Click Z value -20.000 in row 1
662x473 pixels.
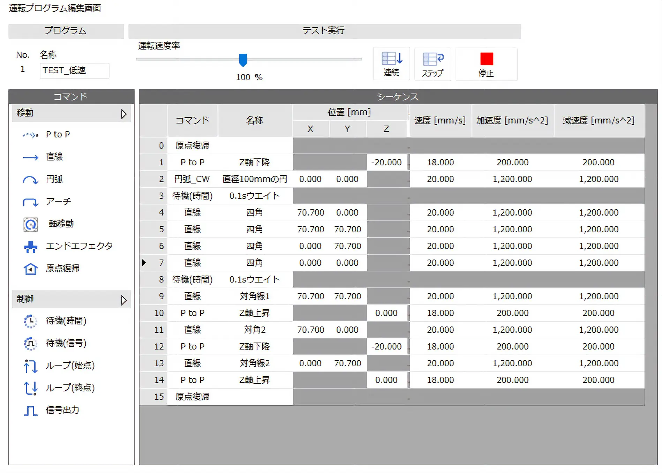(x=386, y=162)
